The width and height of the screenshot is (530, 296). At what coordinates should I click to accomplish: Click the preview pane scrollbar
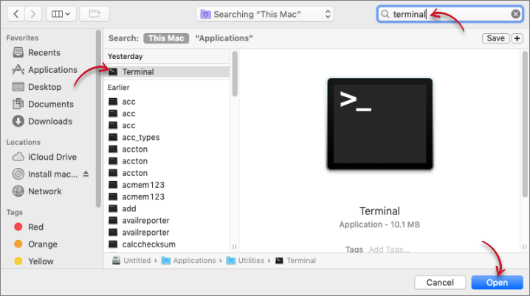(525, 124)
